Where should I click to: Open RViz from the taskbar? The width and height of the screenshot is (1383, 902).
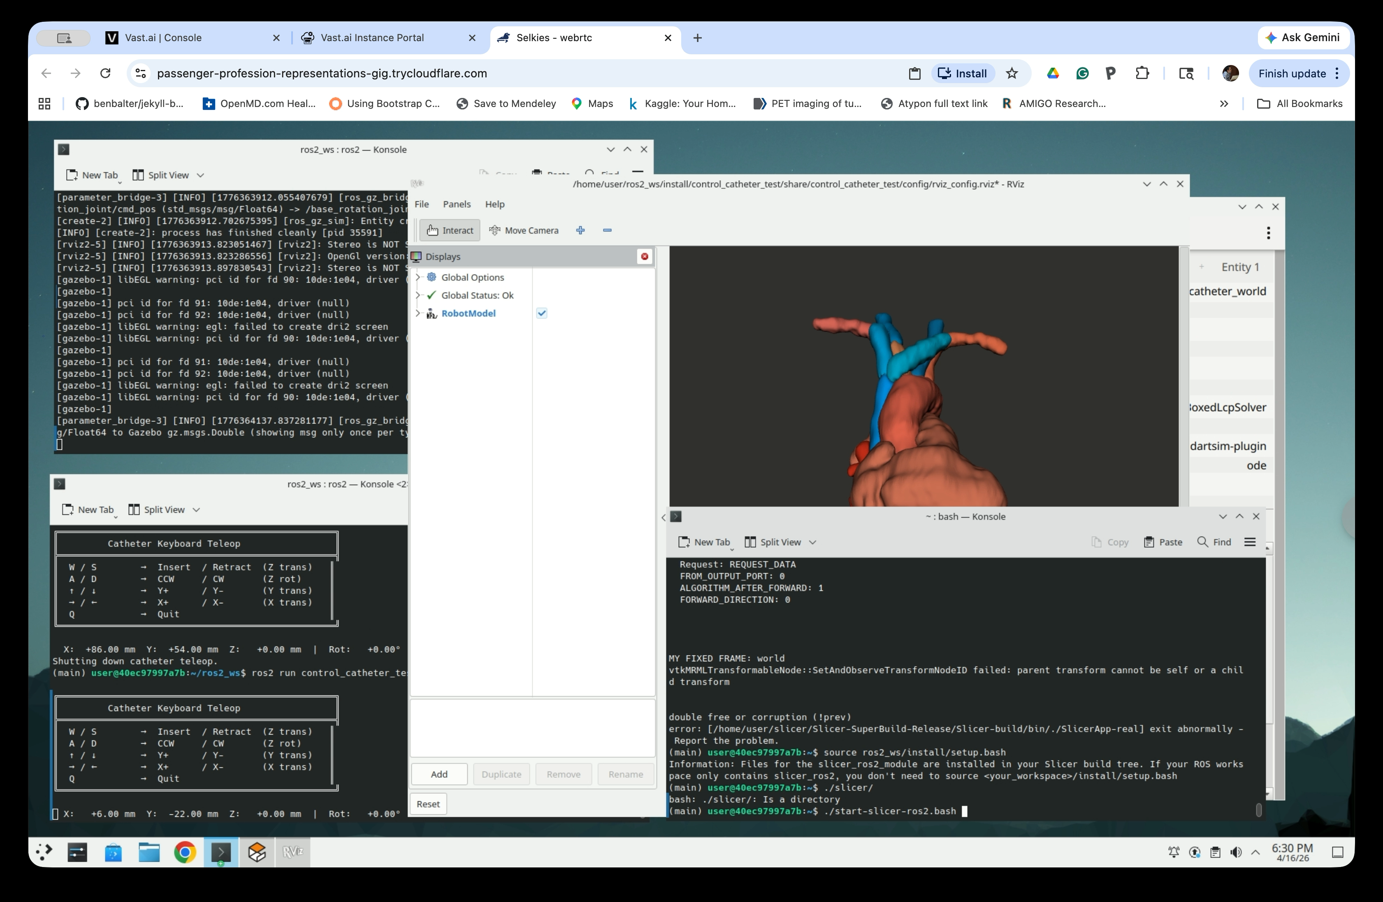pyautogui.click(x=293, y=852)
